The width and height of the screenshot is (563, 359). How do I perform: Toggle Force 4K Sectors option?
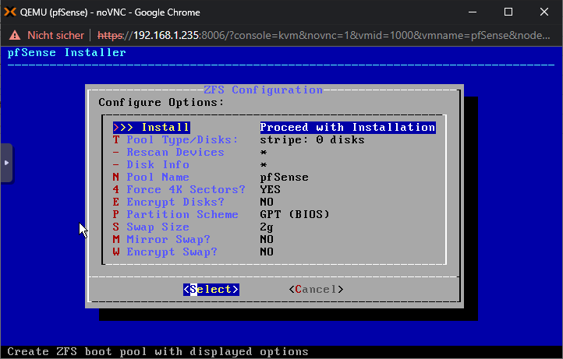(x=179, y=190)
